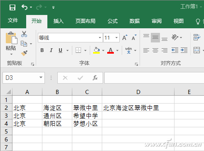Toggle Bold formatting
The image size is (204, 151).
click(x=42, y=50)
